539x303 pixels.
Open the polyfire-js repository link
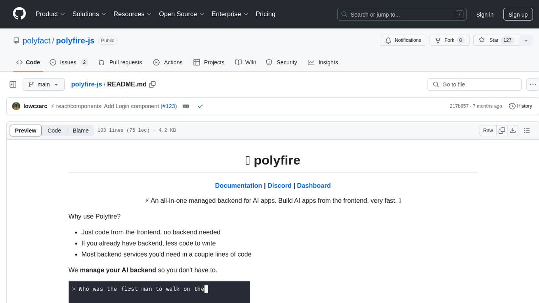(x=75, y=40)
